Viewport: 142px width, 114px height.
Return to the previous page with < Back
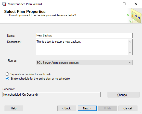pos(67,108)
